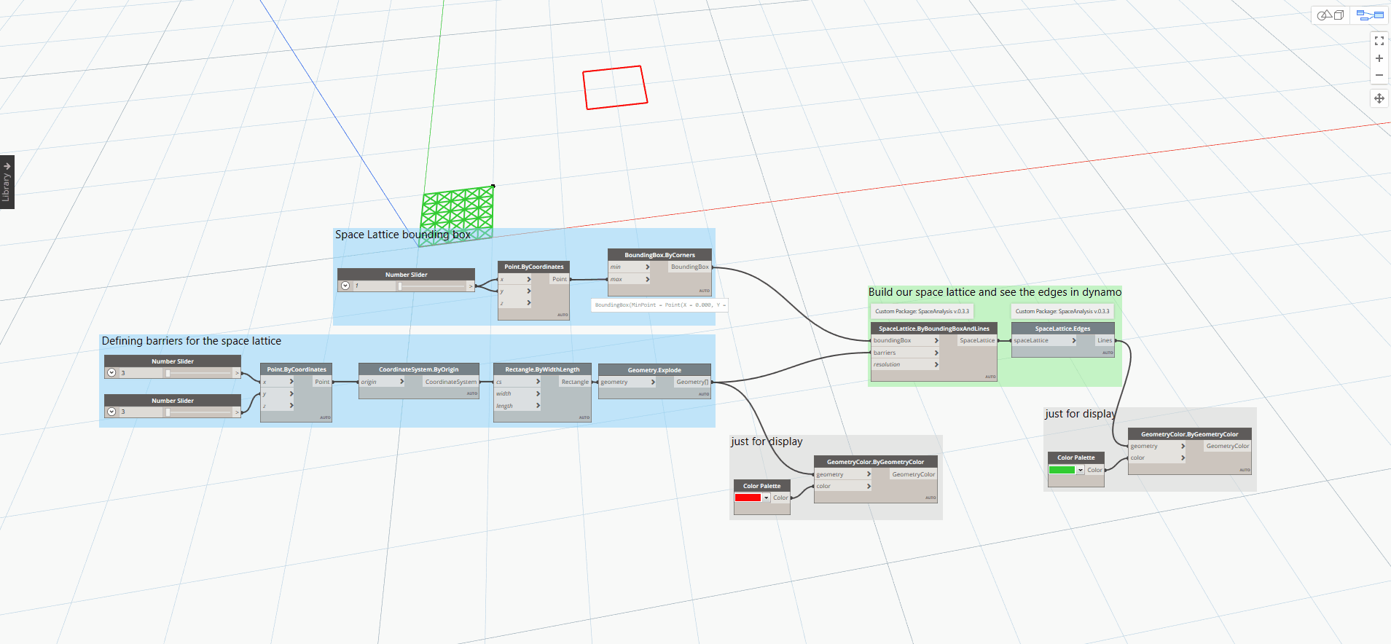Select the 'Defining barriers for the space lattice' group title
The height and width of the screenshot is (644, 1391).
191,341
